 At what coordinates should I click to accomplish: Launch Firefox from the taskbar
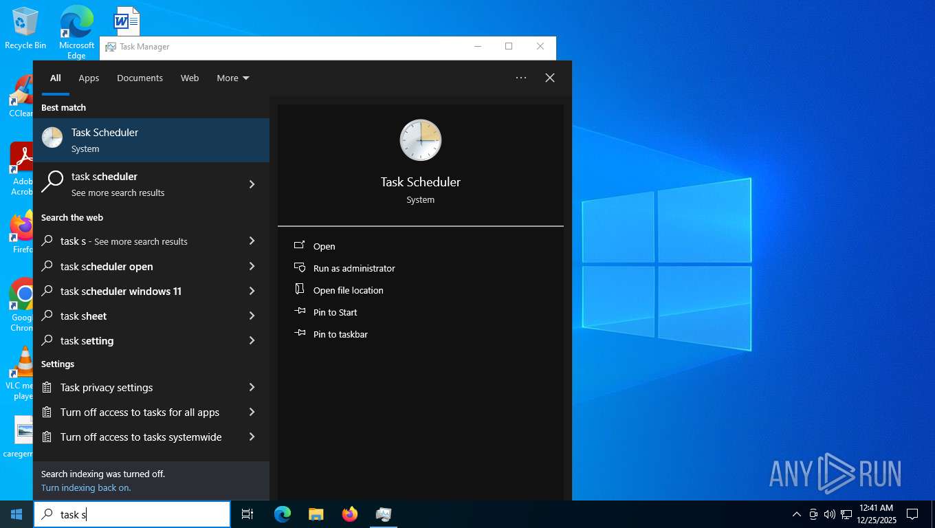(x=350, y=514)
